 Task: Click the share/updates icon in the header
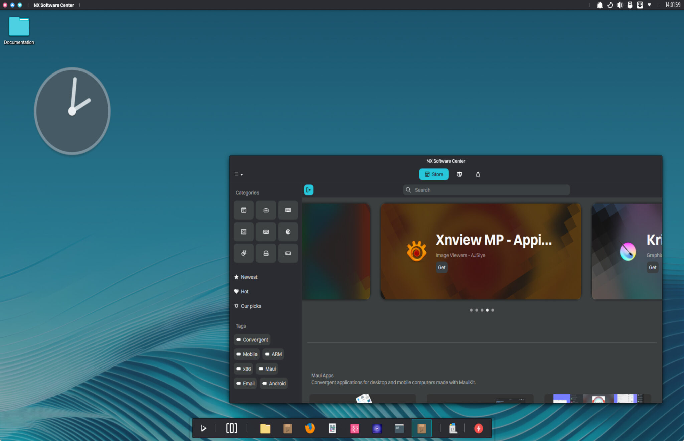(478, 174)
